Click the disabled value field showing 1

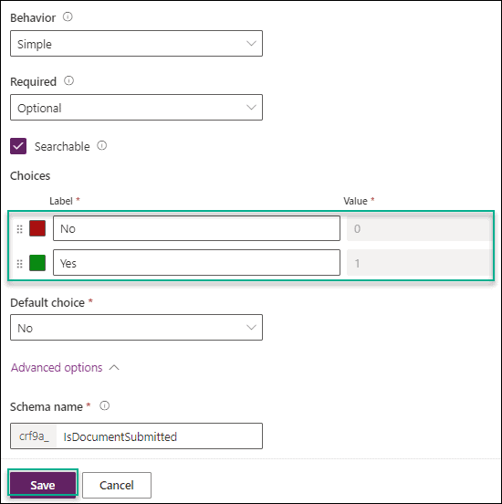(419, 263)
